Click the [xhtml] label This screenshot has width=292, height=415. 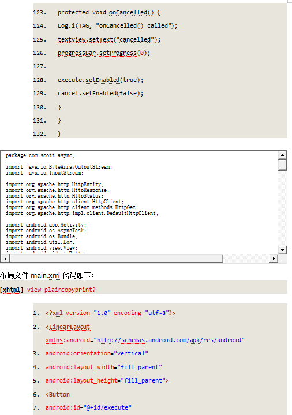coord(12,290)
